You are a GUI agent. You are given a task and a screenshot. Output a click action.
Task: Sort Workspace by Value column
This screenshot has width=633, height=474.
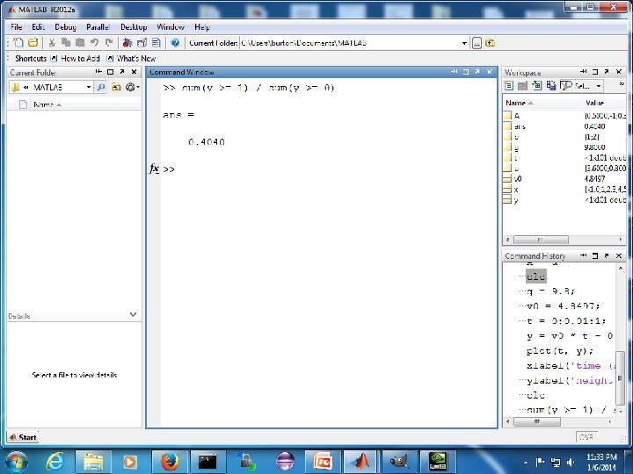click(604, 104)
